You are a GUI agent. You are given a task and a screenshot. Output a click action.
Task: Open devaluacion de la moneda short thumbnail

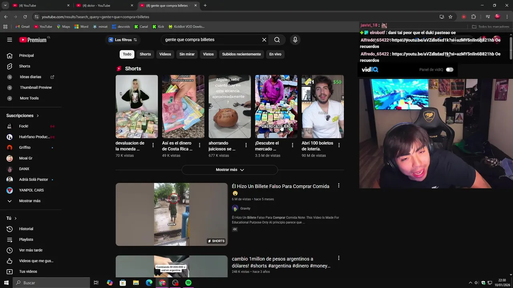click(x=137, y=106)
